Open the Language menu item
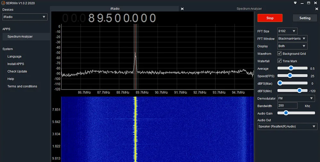The height and width of the screenshot is (162, 320). [14, 56]
